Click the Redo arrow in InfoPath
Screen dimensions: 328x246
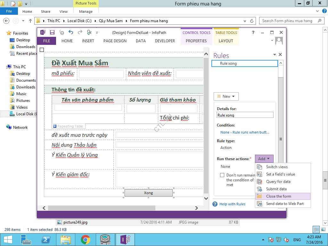pos(80,32)
